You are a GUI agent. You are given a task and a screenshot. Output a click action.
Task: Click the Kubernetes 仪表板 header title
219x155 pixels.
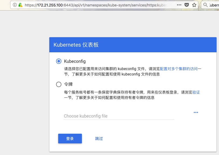pos(76,45)
